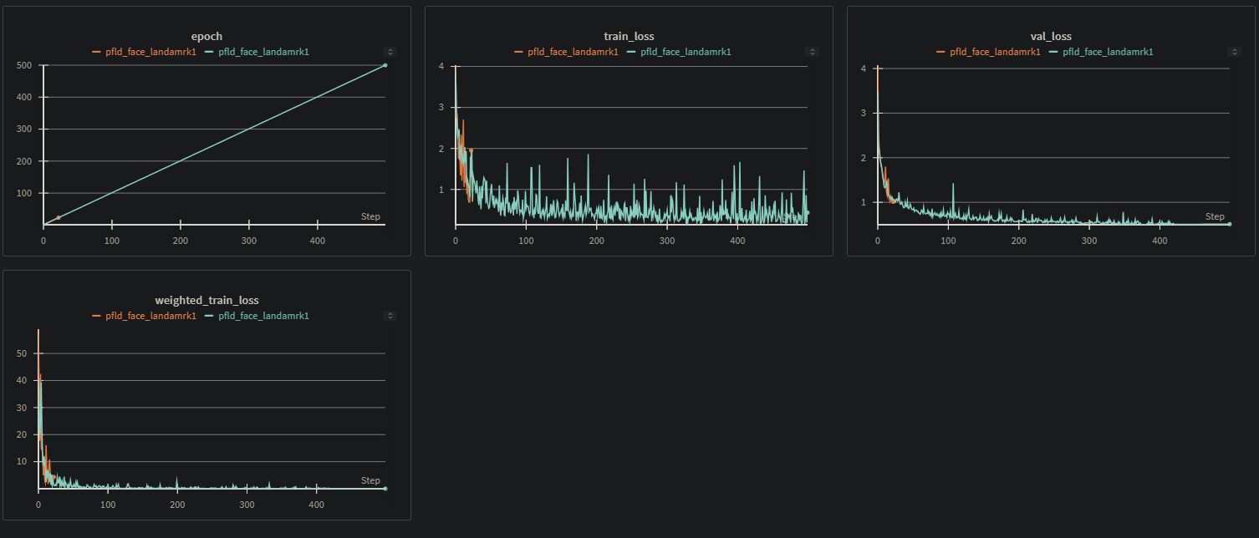Click the train_loss chart title
Image resolution: width=1259 pixels, height=538 pixels.
pos(629,37)
